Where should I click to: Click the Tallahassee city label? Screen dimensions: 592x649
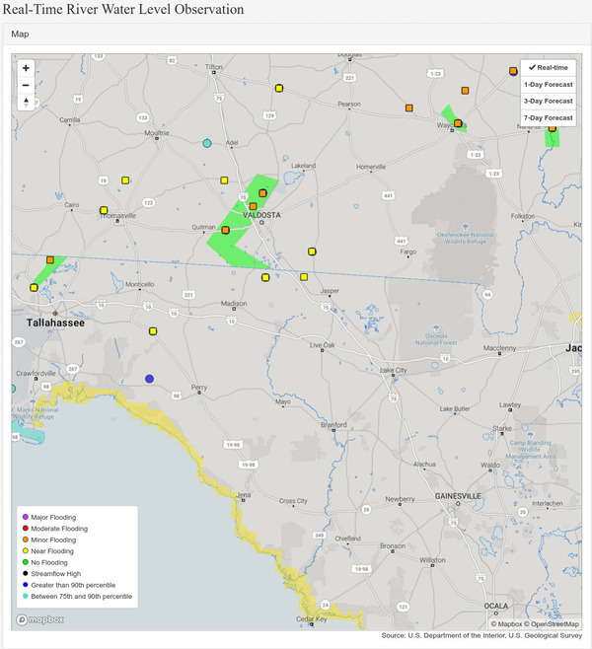tap(55, 323)
